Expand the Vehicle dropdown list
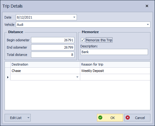Viewport: 155px width, 126px height. [148, 25]
